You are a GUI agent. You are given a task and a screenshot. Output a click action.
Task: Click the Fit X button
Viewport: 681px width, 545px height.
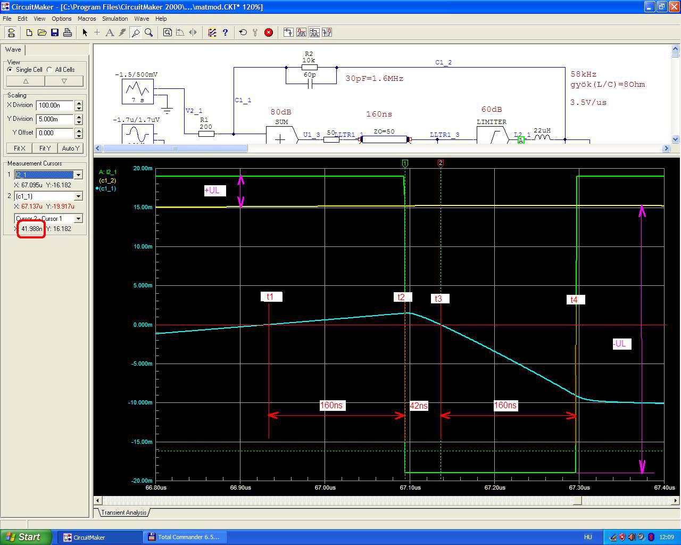(x=19, y=148)
